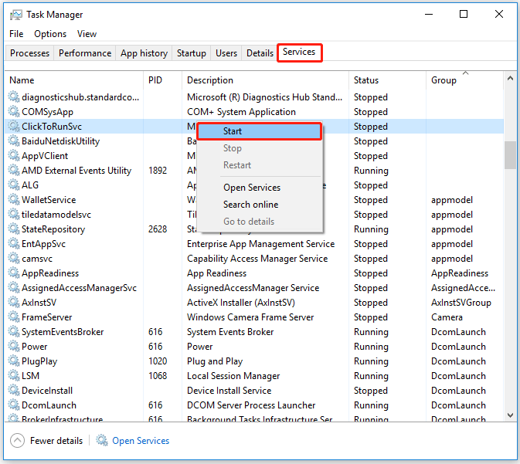520x464 pixels.
Task: Select the Local Session Manager description
Action: 233,376
